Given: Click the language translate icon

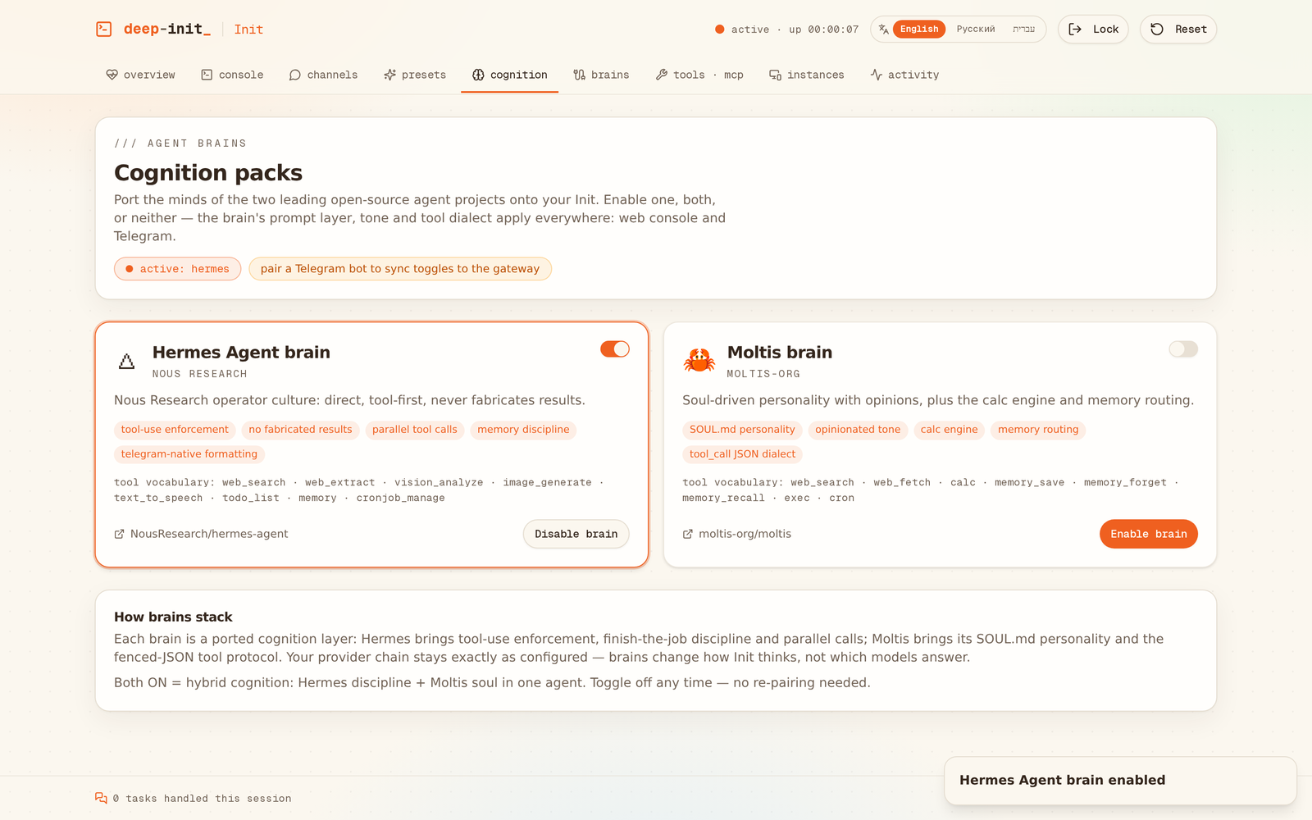Looking at the screenshot, I should tap(883, 30).
